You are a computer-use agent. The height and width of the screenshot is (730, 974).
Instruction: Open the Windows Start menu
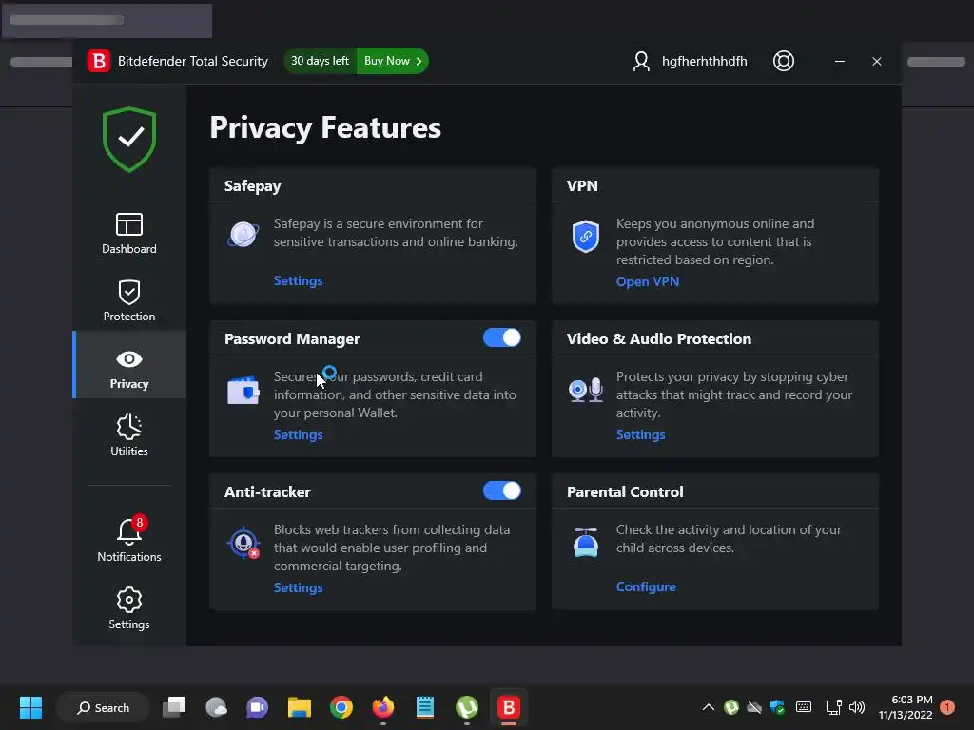pyautogui.click(x=30, y=707)
